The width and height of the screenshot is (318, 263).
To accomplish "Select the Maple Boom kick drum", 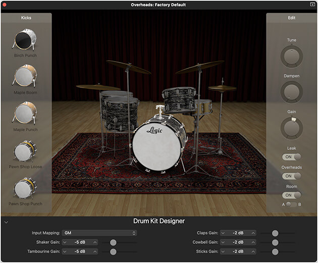I will point(25,76).
